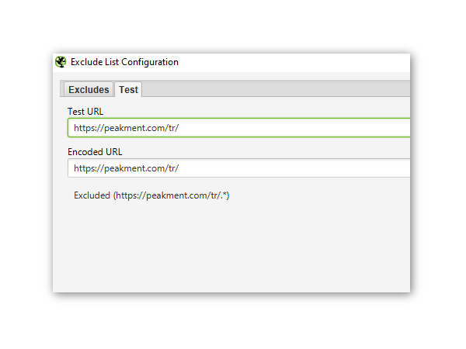
Task: Click the "Test URL" label
Action: pyautogui.click(x=85, y=112)
